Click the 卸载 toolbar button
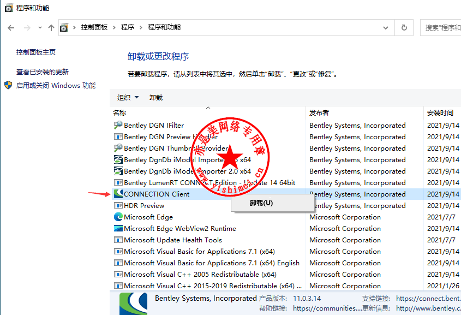 coord(156,97)
